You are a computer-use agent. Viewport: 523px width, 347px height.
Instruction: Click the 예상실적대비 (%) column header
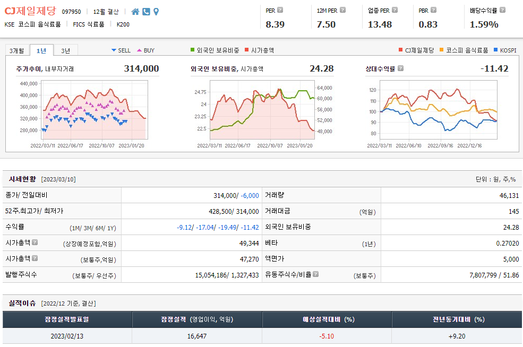point(328,319)
